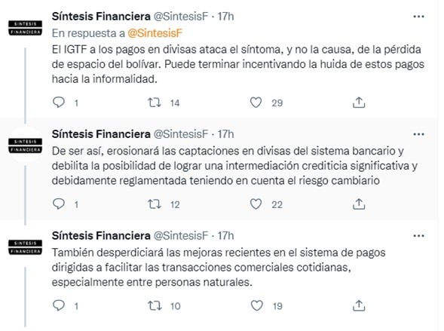Reply to the sistema de pagos tweet
This screenshot has height=331, width=444.
59,305
